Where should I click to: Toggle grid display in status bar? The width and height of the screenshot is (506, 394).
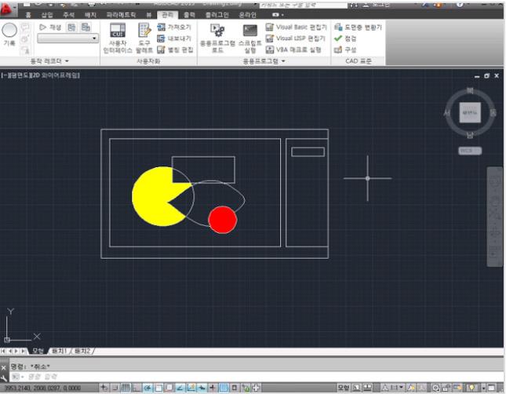click(x=126, y=388)
